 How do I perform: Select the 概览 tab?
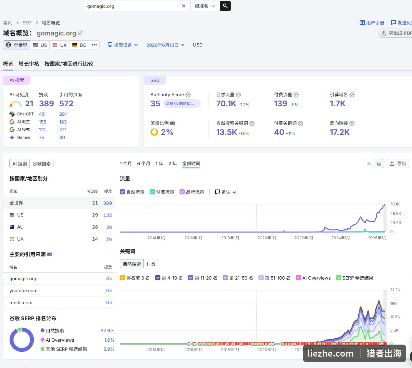8,64
